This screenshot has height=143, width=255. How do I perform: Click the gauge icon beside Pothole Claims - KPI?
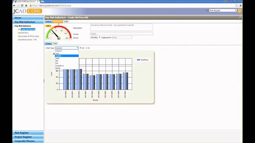click(19, 40)
